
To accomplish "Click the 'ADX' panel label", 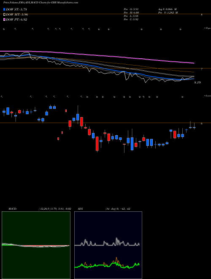I will pos(80,209).
